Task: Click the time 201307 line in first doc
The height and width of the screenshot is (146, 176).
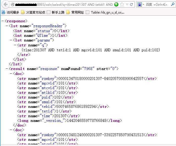Action: coord(49,116)
